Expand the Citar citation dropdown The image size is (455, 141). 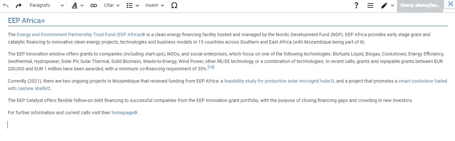(112, 5)
